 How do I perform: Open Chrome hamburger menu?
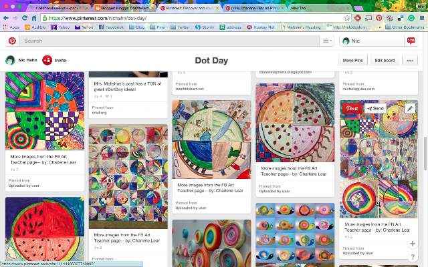pyautogui.click(x=422, y=18)
